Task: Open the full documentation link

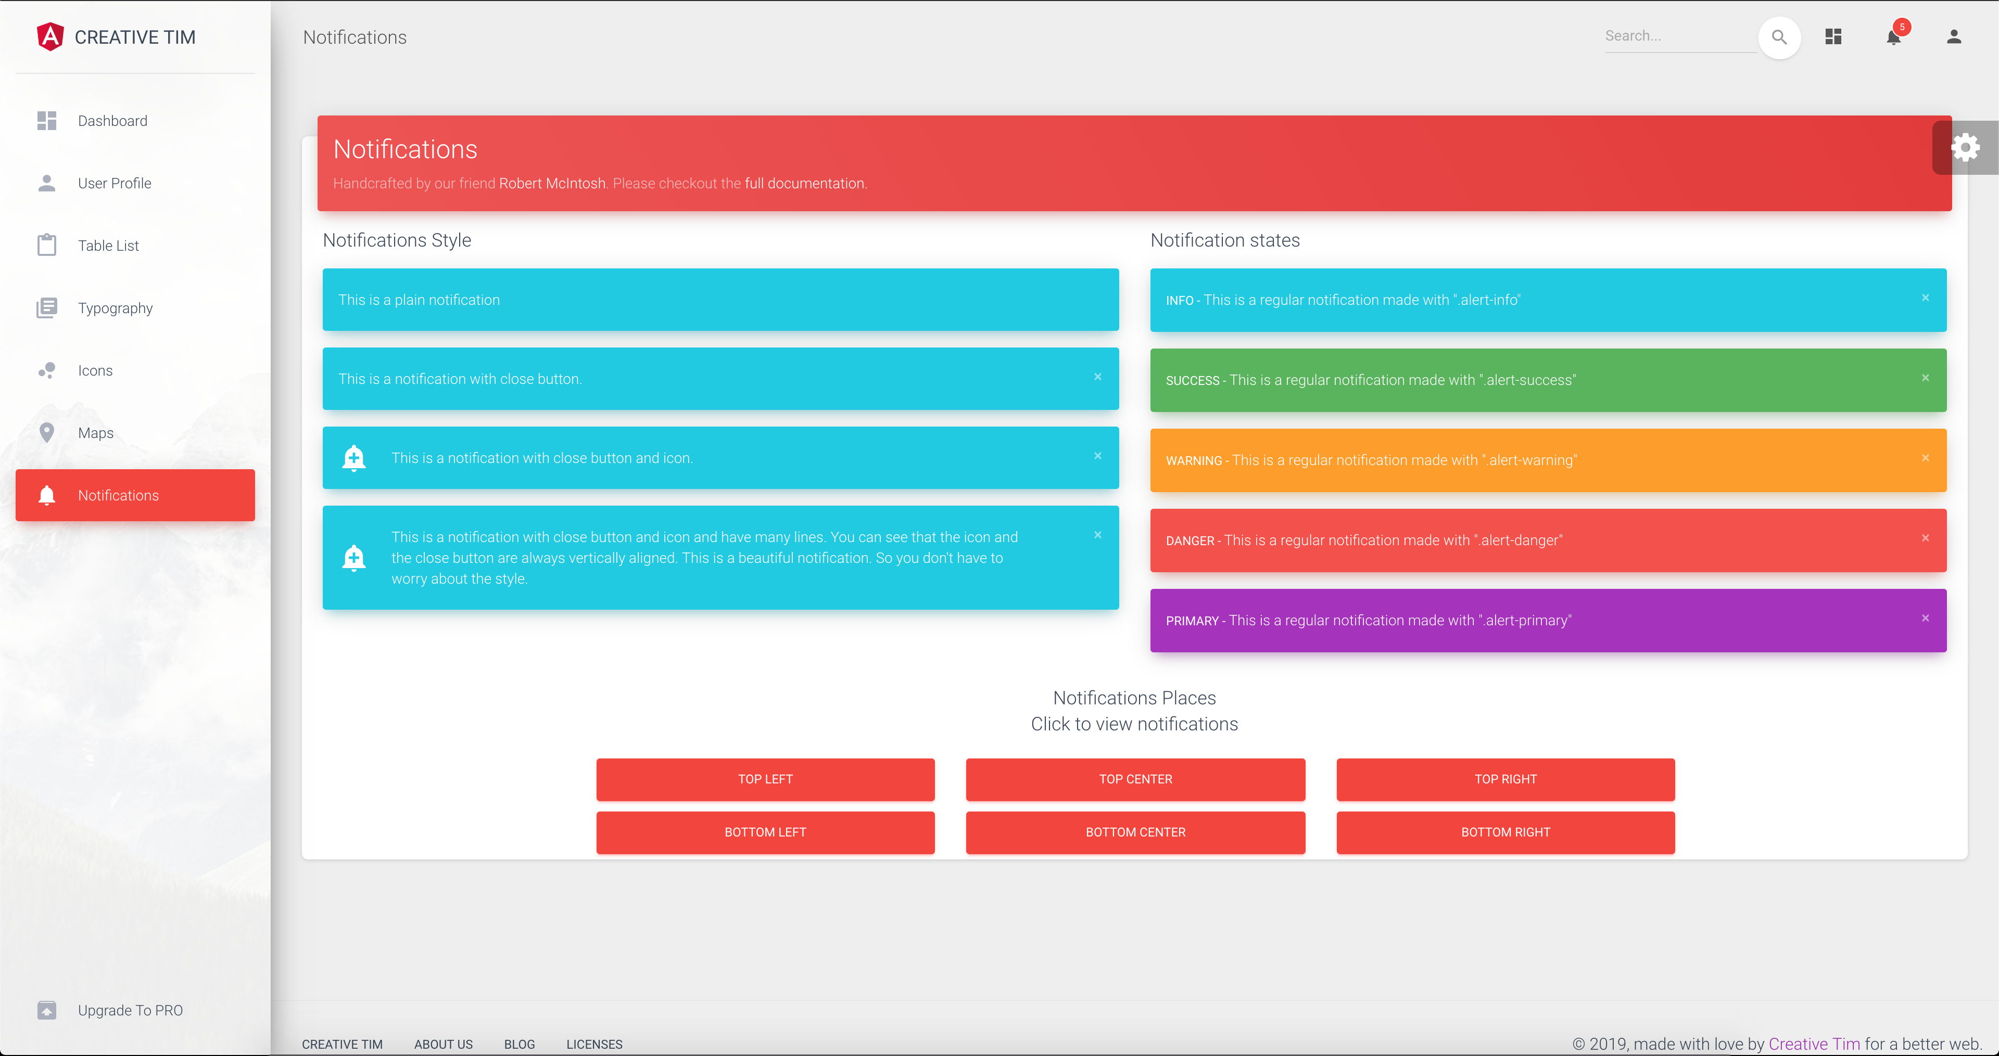Action: [x=805, y=183]
